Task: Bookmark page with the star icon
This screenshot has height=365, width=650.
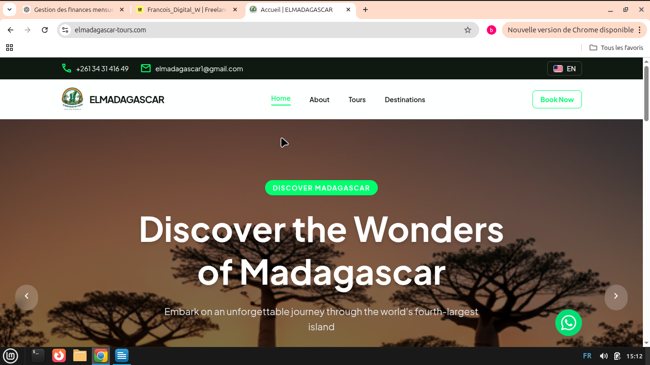Action: (x=468, y=30)
